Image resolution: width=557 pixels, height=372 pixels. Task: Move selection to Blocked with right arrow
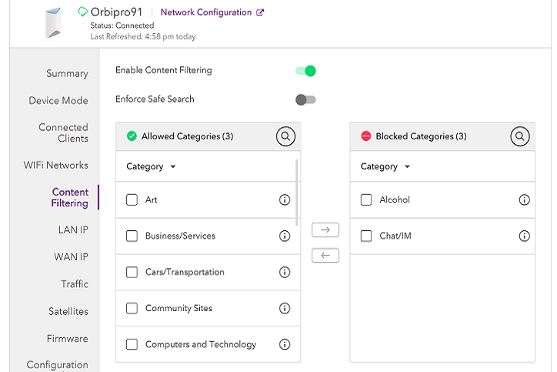point(325,230)
